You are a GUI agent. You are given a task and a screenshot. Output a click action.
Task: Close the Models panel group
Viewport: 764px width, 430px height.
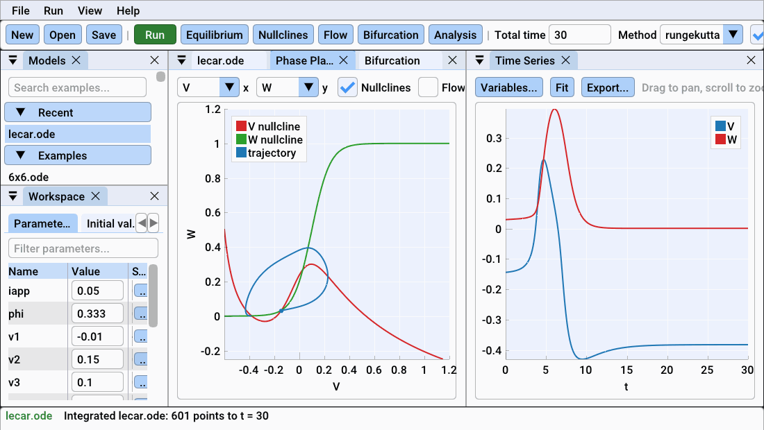(154, 60)
